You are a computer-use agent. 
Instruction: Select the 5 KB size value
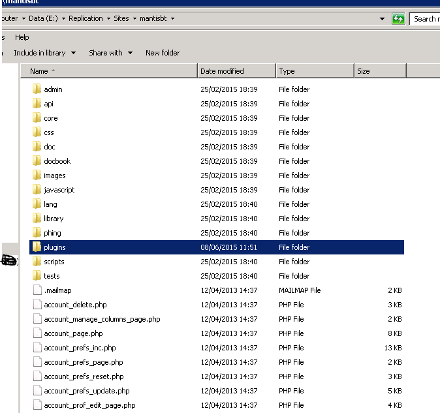pyautogui.click(x=394, y=391)
